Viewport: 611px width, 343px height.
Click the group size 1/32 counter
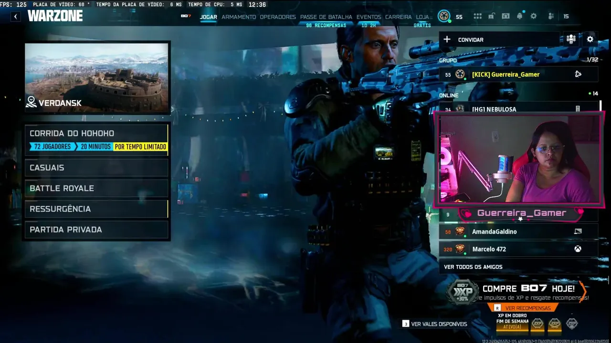[x=592, y=60]
